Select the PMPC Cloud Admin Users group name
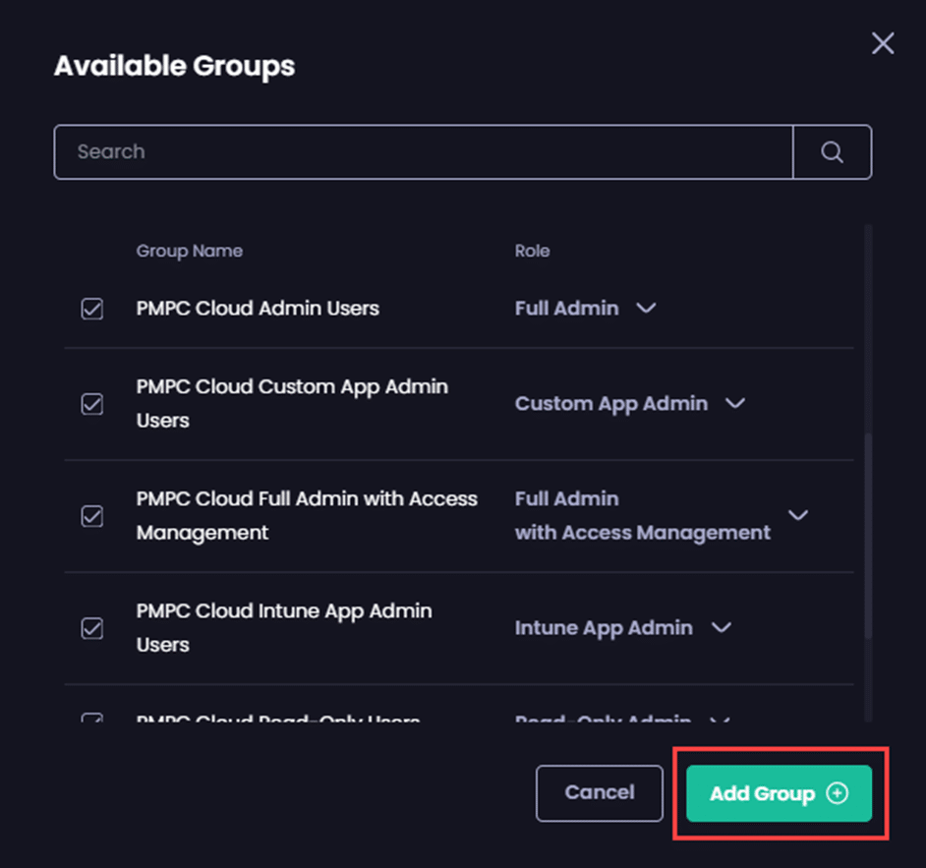The image size is (926, 868). 258,309
